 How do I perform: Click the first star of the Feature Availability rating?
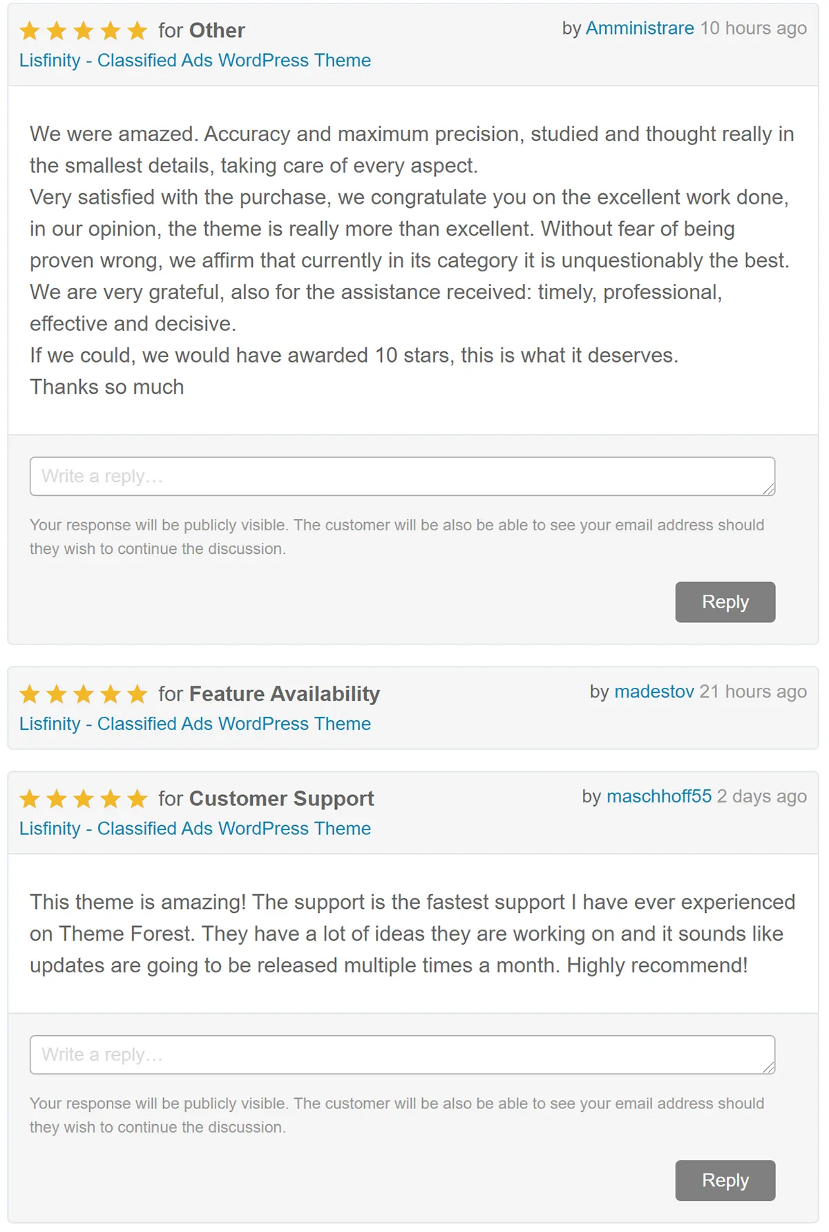click(x=30, y=694)
